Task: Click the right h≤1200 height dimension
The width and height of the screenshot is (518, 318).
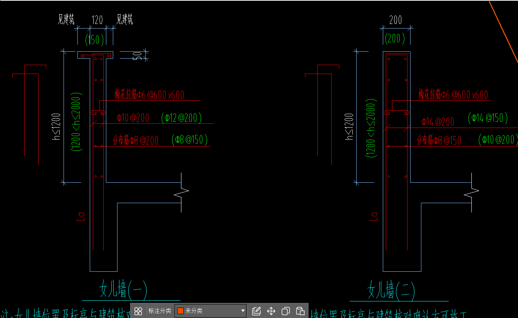Action: (x=349, y=126)
